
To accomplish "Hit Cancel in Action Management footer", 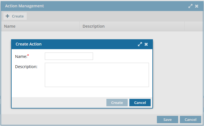I will coord(190,120).
